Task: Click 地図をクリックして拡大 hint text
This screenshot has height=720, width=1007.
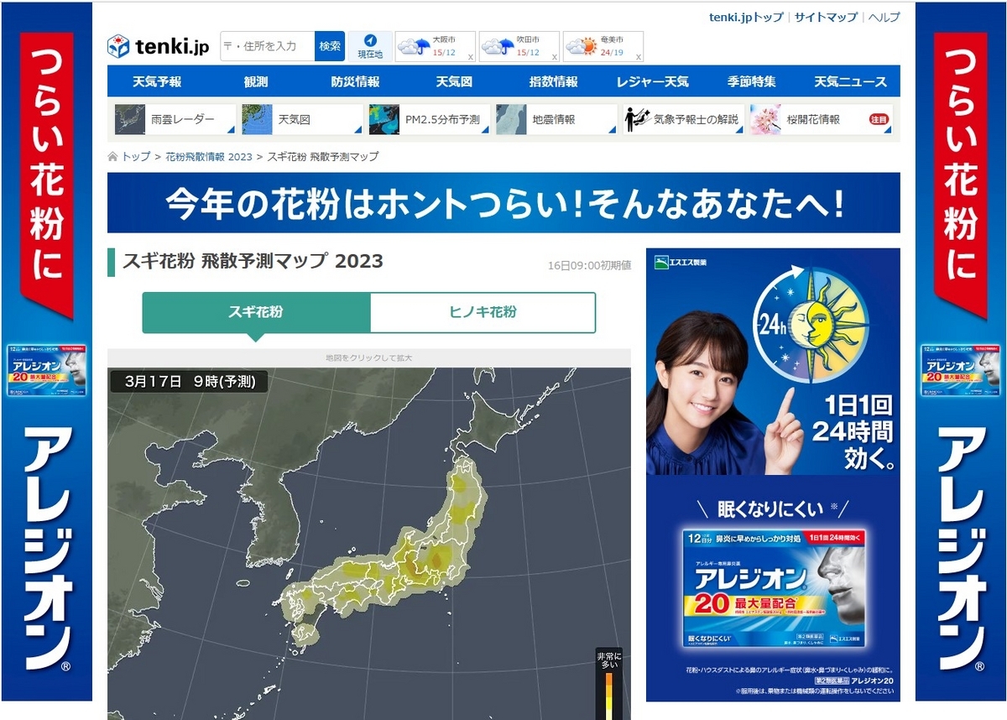Action: pyautogui.click(x=369, y=358)
